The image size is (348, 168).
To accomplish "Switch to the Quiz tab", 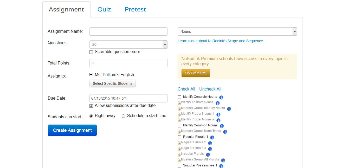I will click(x=104, y=9).
